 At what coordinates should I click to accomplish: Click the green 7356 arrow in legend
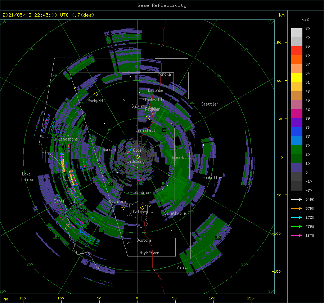pos(297,227)
